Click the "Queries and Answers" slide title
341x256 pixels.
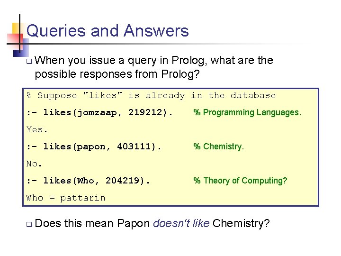pyautogui.click(x=108, y=31)
